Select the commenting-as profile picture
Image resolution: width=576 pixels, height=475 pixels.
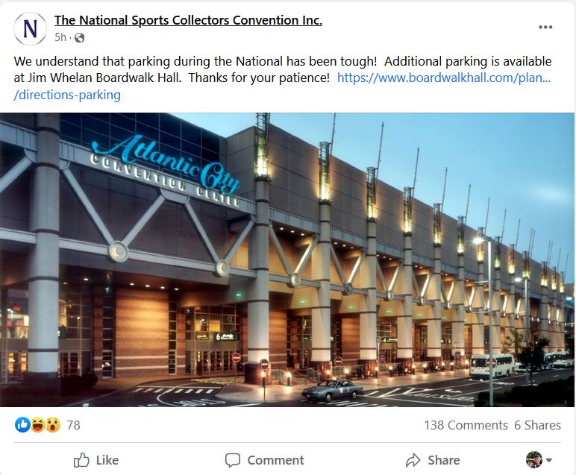click(534, 460)
